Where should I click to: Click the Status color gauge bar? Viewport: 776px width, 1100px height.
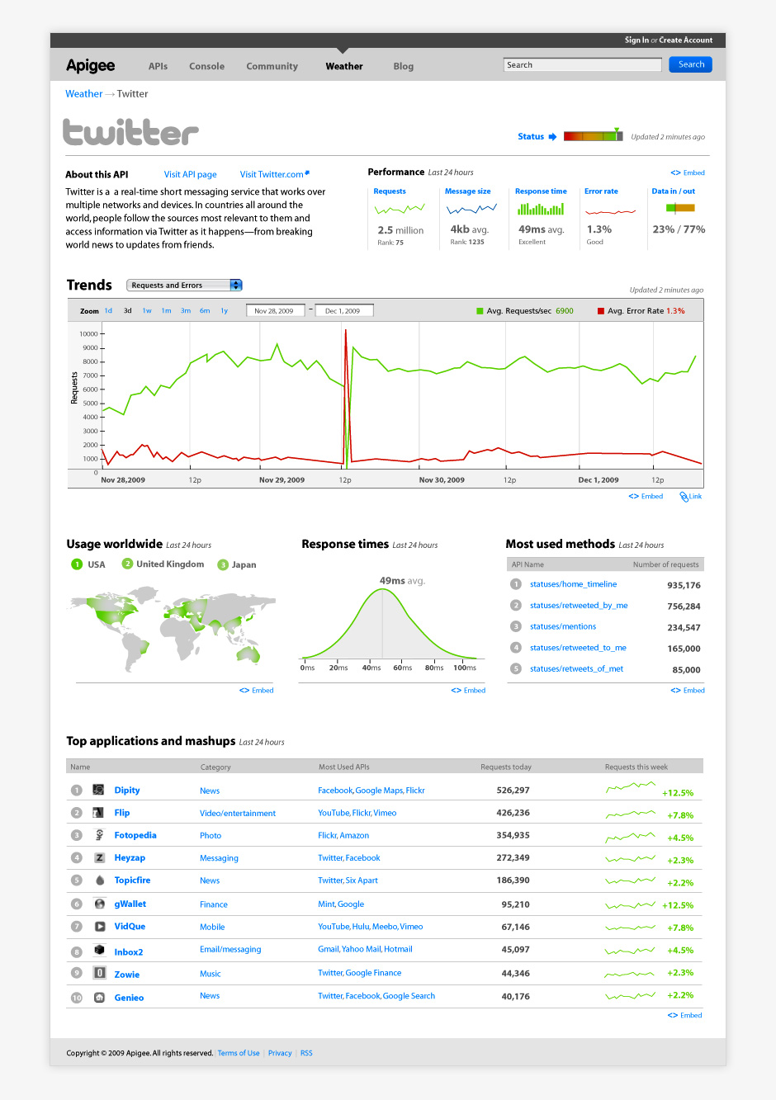(593, 136)
